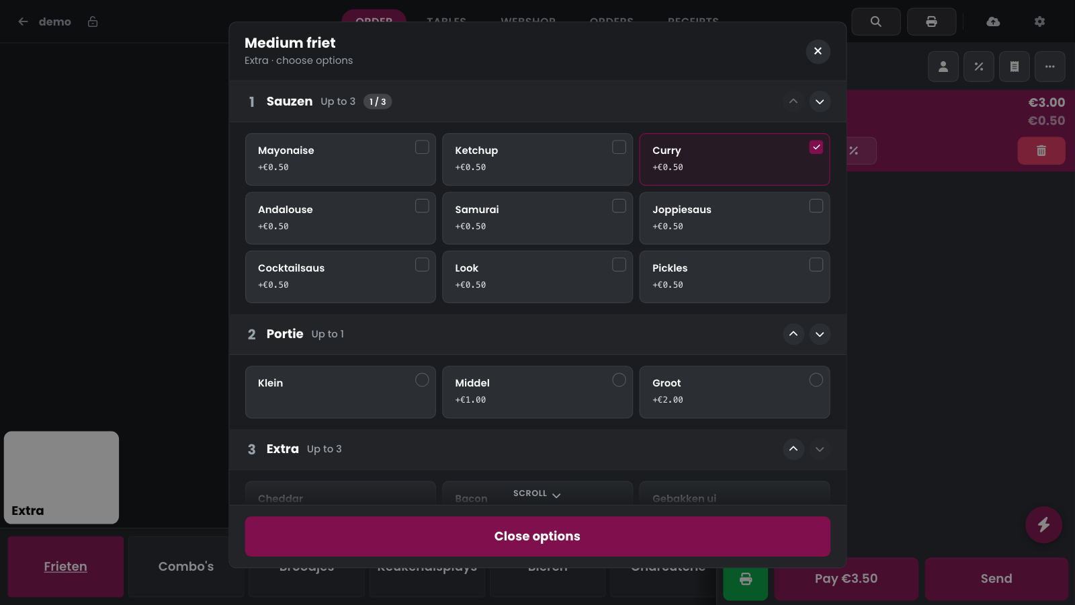Click the SCROLL down indicator
This screenshot has height=605, width=1075.
[x=537, y=493]
